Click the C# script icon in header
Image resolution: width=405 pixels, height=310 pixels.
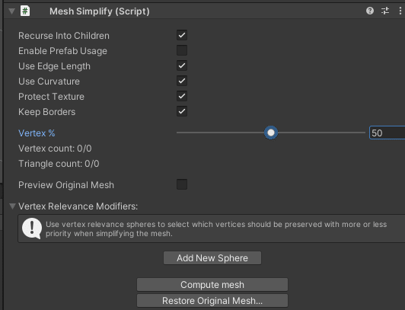[x=25, y=11]
